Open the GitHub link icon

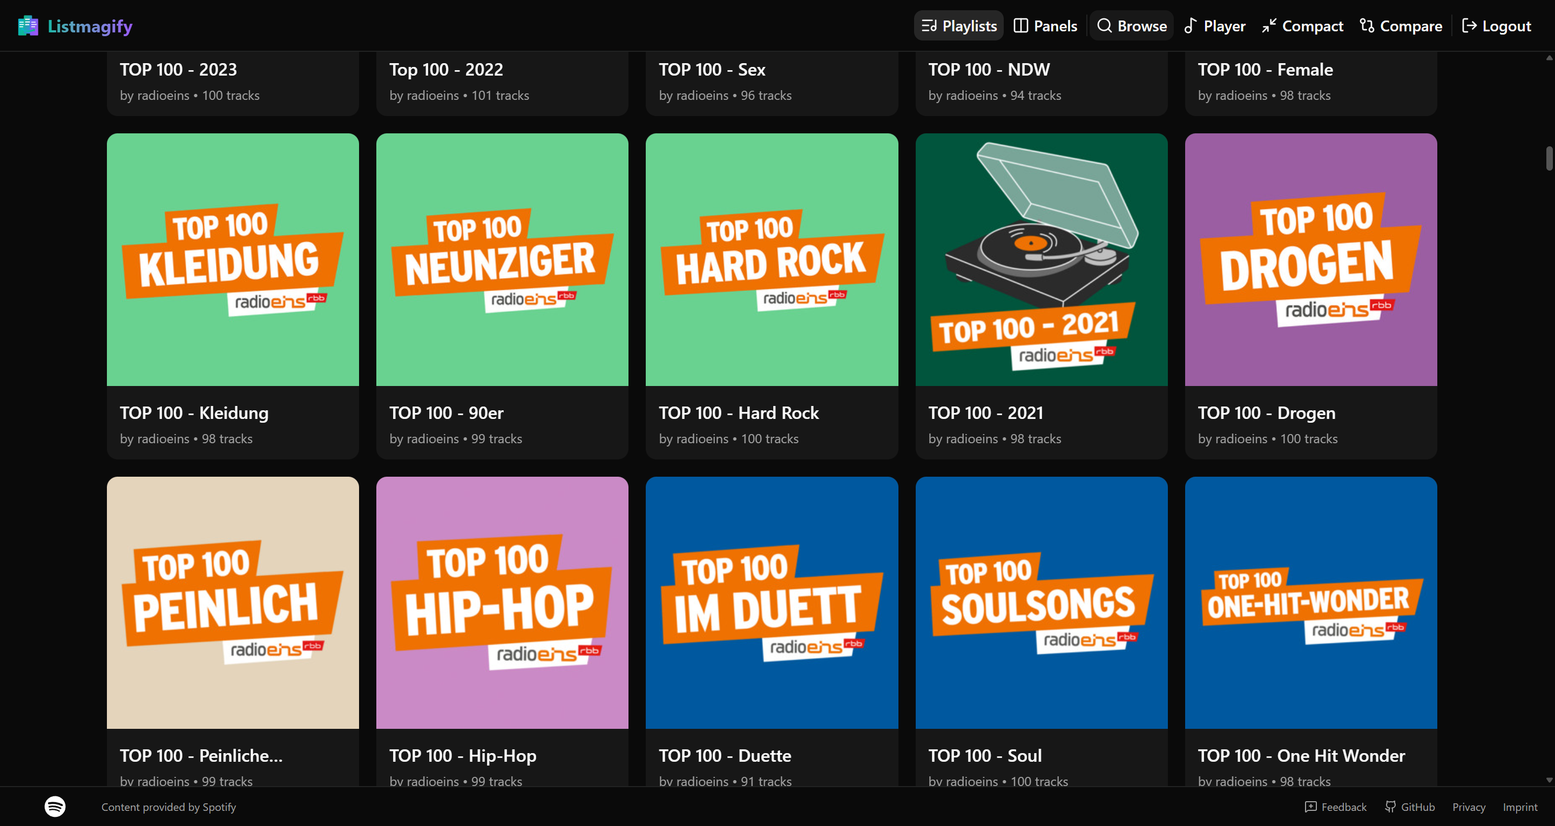[1390, 806]
